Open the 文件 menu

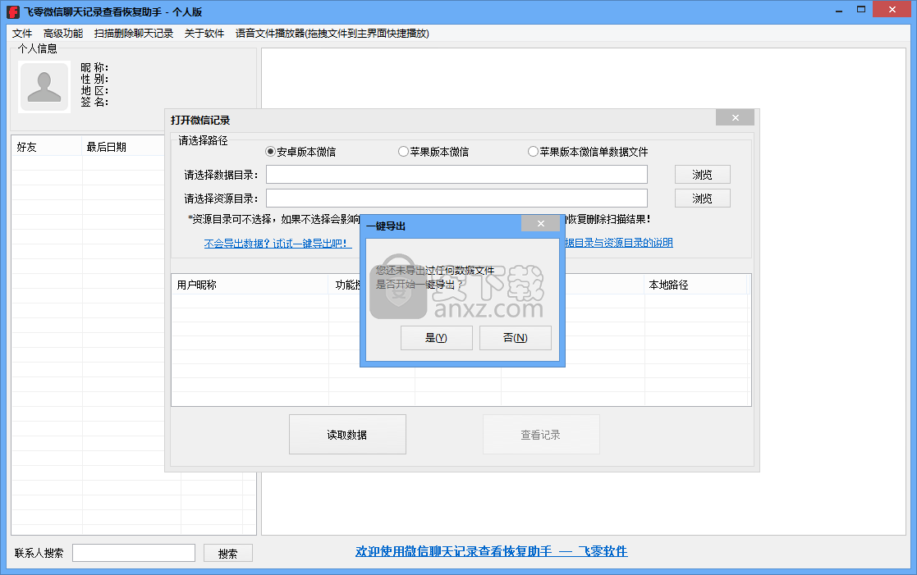pos(22,34)
